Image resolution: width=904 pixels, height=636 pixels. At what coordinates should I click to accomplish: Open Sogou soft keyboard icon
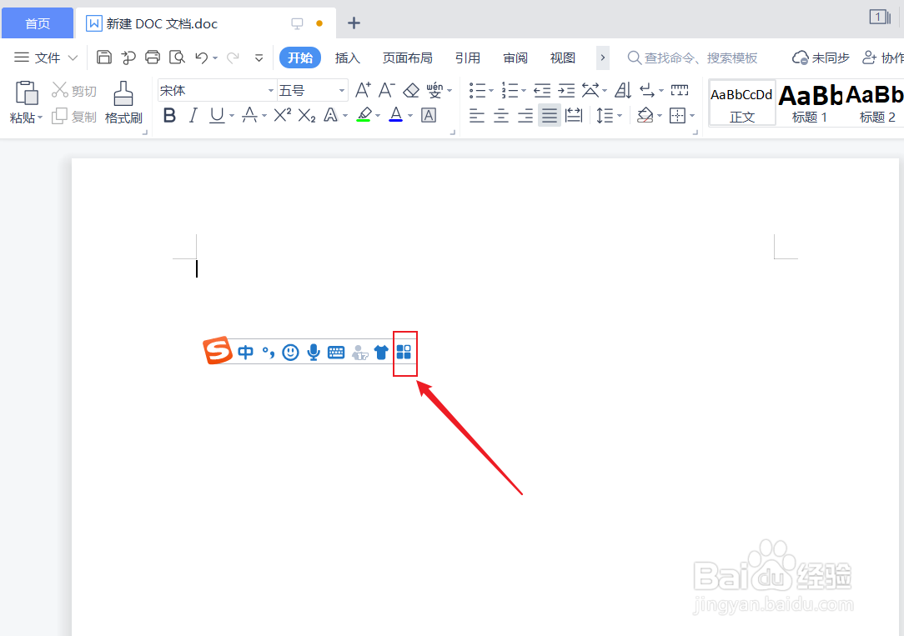coord(335,353)
